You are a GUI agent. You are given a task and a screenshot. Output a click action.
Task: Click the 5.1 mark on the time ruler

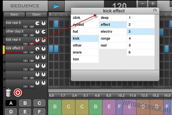[85, 95]
